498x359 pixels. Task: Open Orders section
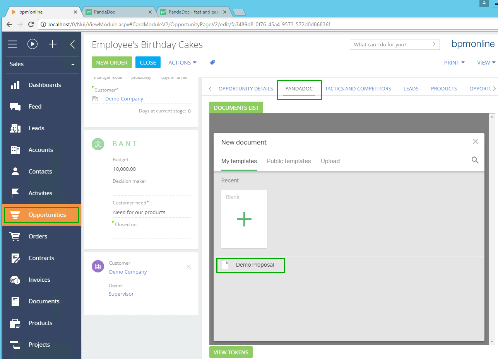(41, 236)
